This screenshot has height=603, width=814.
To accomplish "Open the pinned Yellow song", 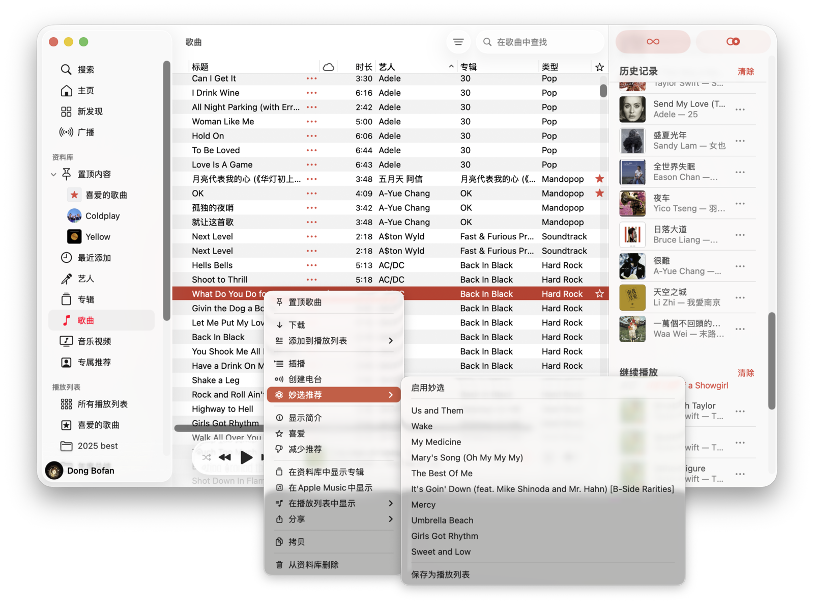I will click(x=102, y=236).
